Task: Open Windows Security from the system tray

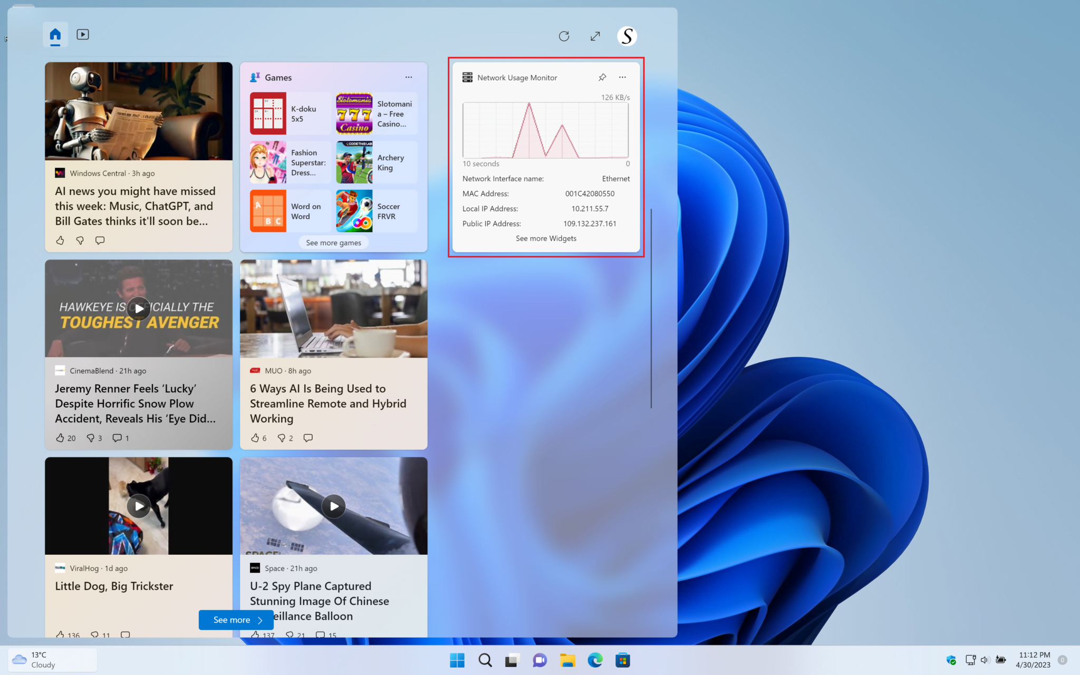Action: tap(951, 660)
